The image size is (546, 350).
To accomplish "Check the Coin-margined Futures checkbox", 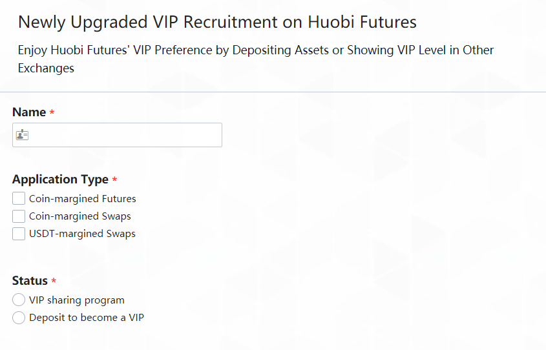I will [19, 198].
